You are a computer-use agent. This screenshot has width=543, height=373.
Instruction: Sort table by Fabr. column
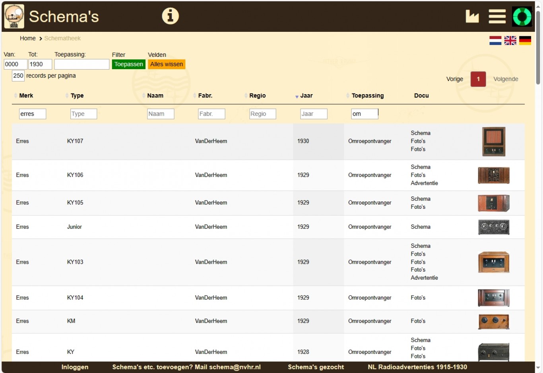(205, 95)
